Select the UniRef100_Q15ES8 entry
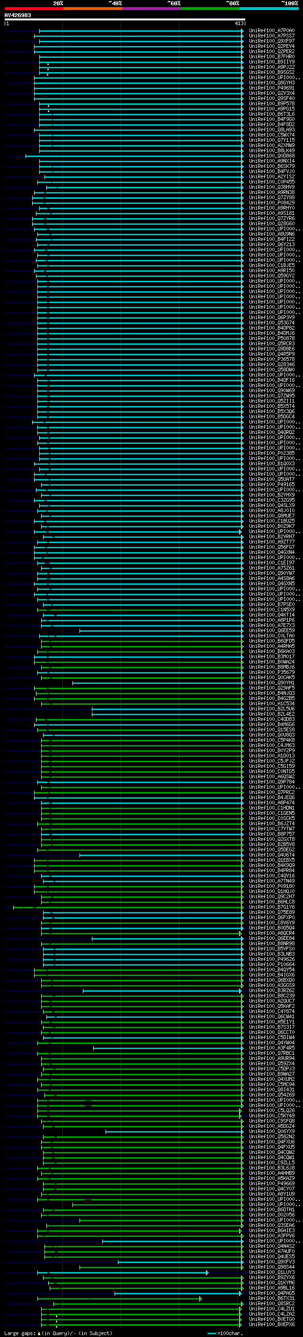 (x=271, y=730)
